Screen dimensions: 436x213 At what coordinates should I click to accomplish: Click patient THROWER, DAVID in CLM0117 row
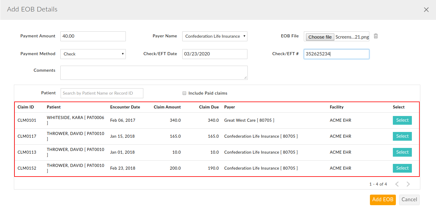(75, 136)
